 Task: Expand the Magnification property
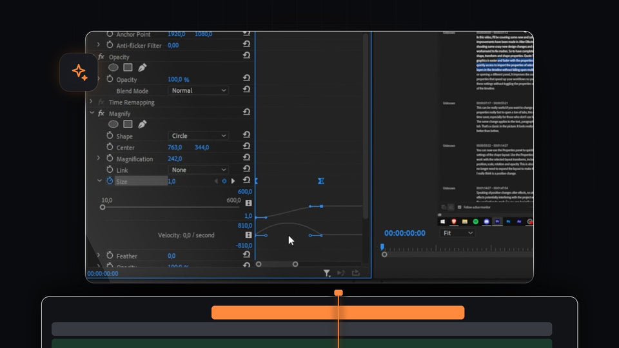pyautogui.click(x=98, y=159)
